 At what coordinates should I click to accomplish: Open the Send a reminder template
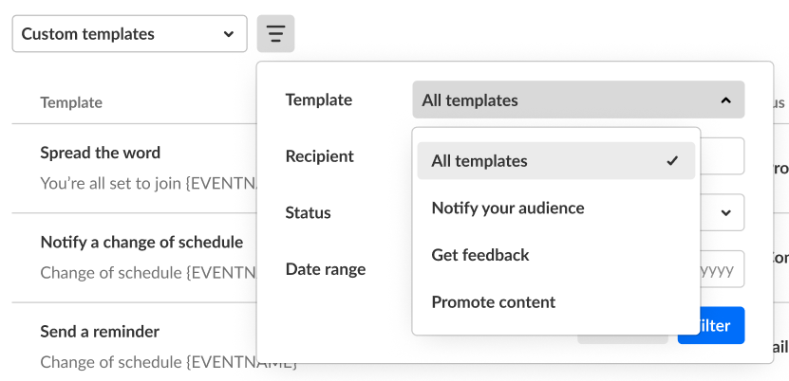click(100, 332)
